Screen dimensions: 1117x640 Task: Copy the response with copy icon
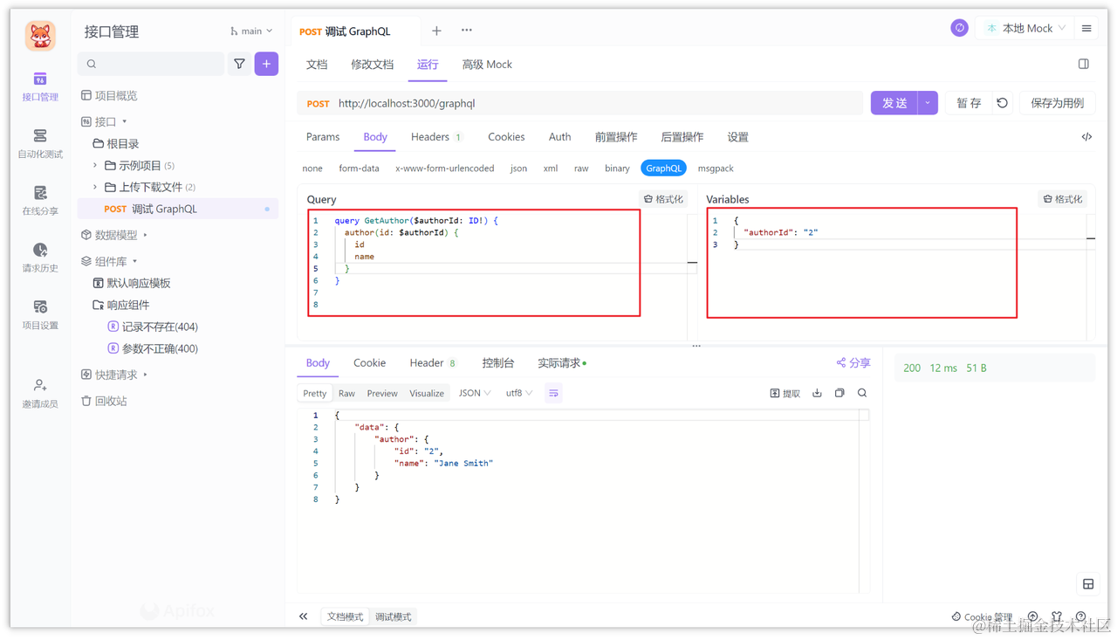point(839,393)
